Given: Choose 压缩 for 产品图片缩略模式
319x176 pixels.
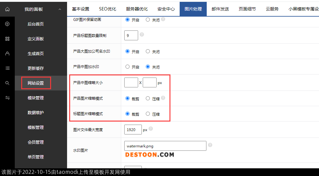Looking at the screenshot, I should click(148, 98).
